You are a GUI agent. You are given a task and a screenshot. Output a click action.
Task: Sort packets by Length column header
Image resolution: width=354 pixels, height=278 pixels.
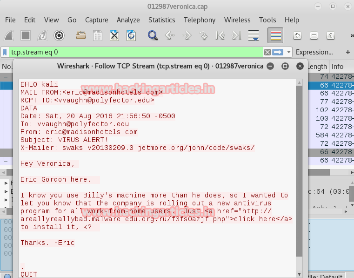pyautogui.click(x=317, y=67)
